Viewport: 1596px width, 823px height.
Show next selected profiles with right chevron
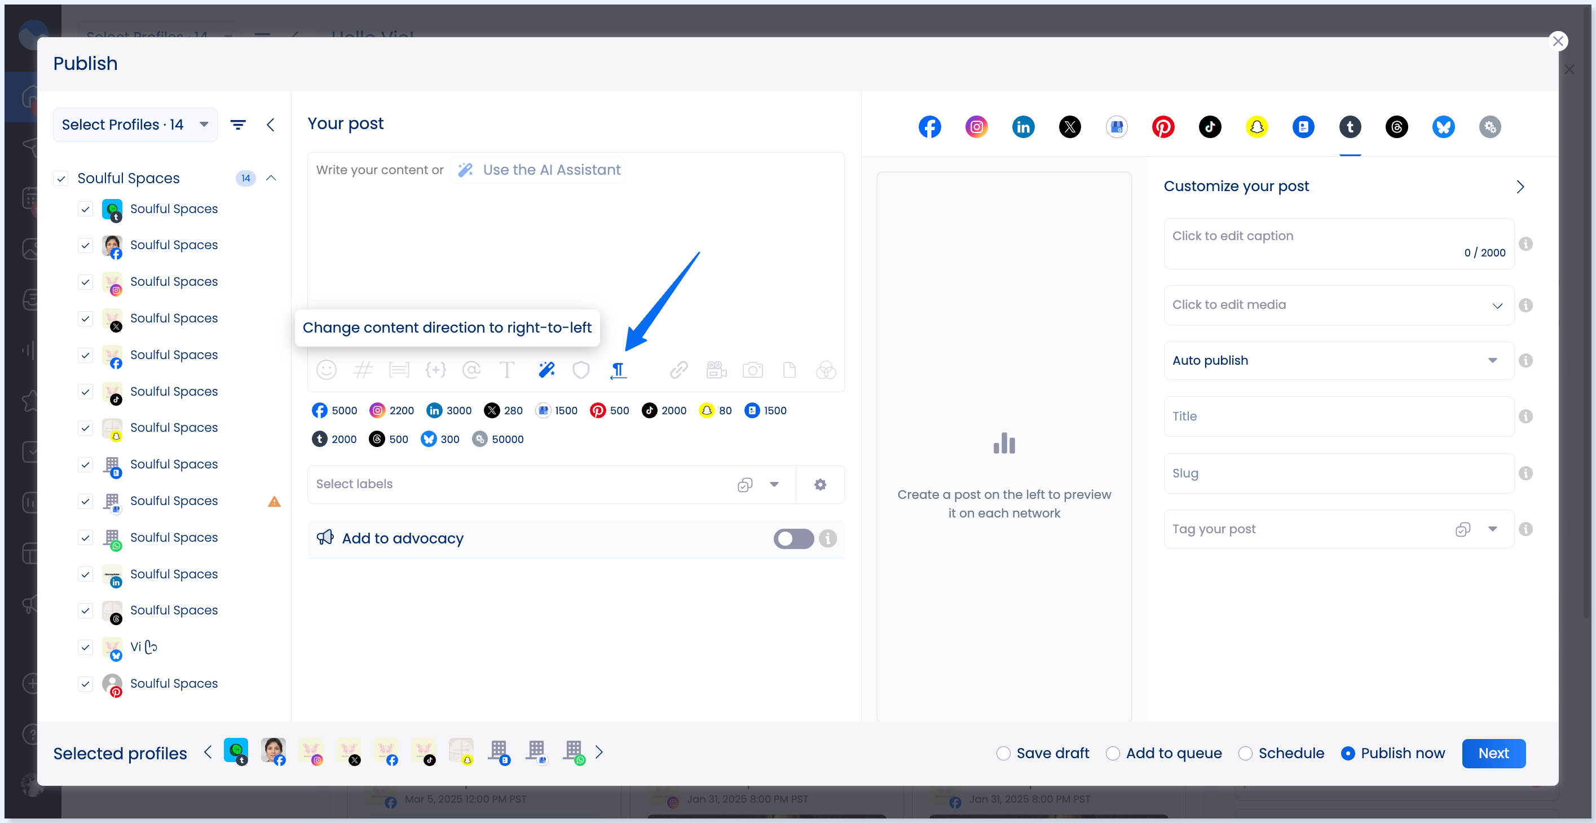[598, 752]
